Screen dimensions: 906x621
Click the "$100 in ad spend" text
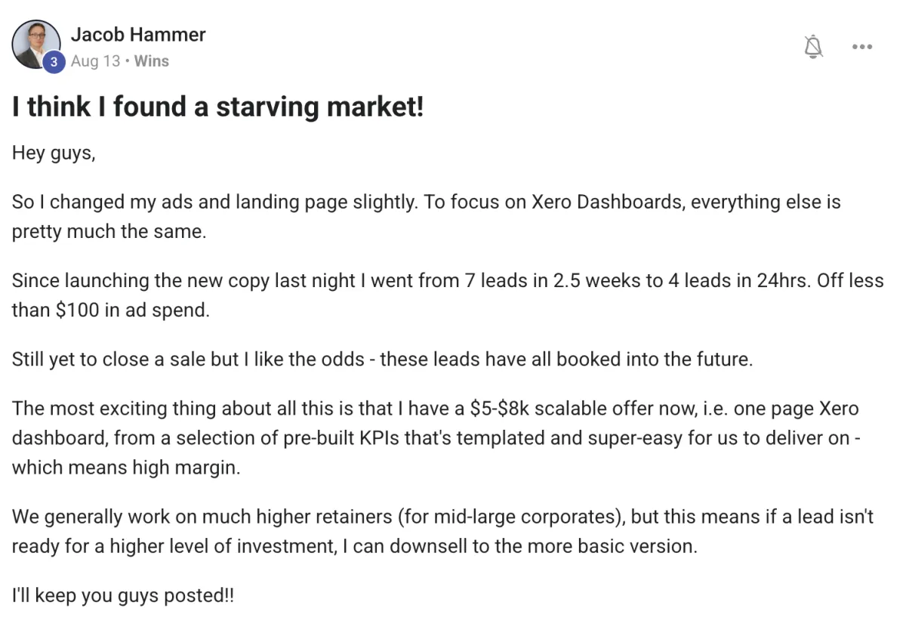coord(132,310)
